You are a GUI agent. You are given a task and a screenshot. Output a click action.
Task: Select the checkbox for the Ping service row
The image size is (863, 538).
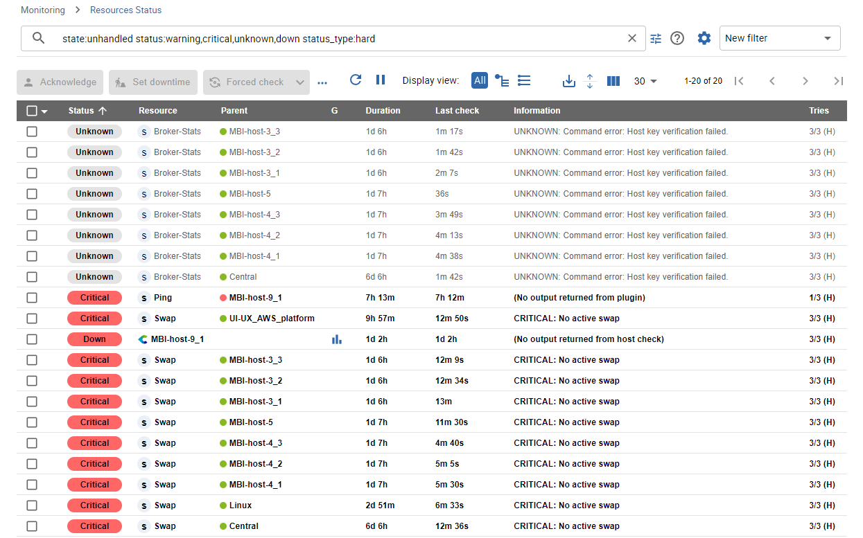pyautogui.click(x=32, y=298)
